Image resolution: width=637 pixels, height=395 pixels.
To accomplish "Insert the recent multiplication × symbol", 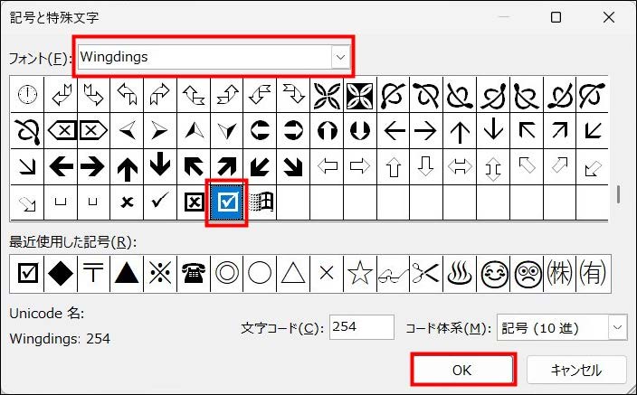I will click(x=327, y=274).
